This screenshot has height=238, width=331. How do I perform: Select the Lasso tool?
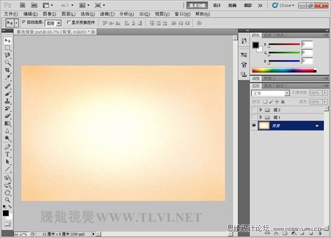8,55
